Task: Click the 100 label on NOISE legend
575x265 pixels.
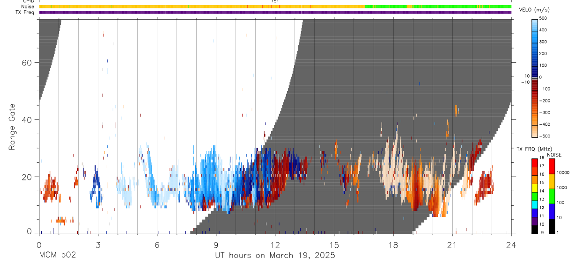Action: click(x=560, y=202)
